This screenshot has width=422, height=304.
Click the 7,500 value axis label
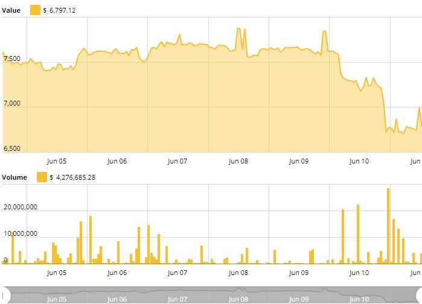click(x=12, y=59)
